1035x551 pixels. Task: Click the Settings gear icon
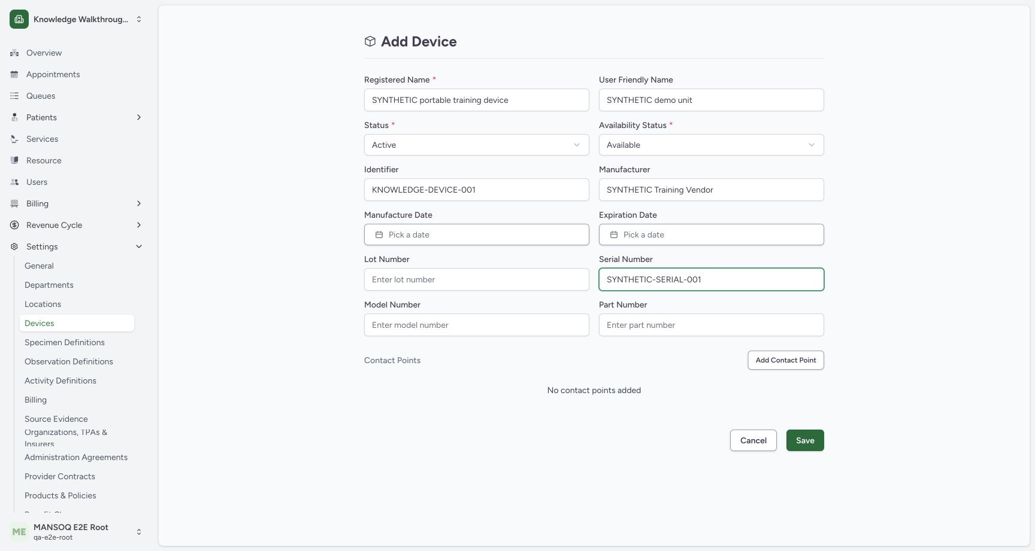(x=14, y=246)
